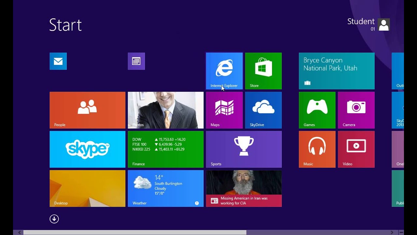This screenshot has height=235, width=417.
Task: Open the People tile
Action: (x=87, y=110)
